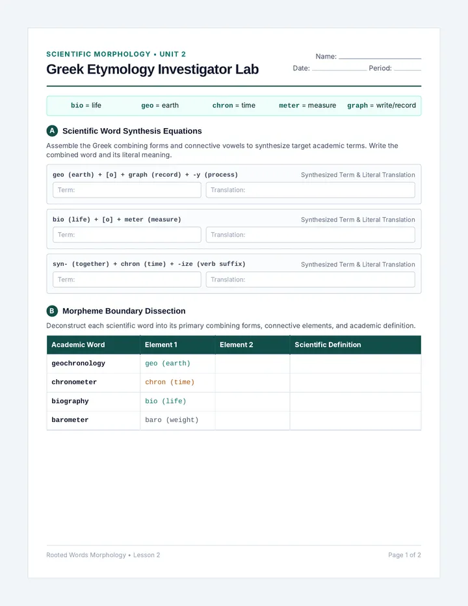Click the 'syn- (together) + chron' equation text

point(149,264)
